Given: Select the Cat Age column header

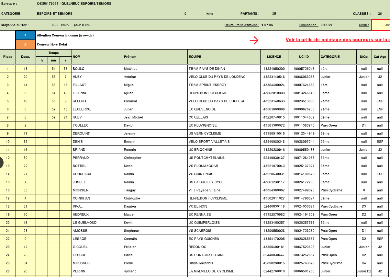Looking at the screenshot, I should 380,57.
